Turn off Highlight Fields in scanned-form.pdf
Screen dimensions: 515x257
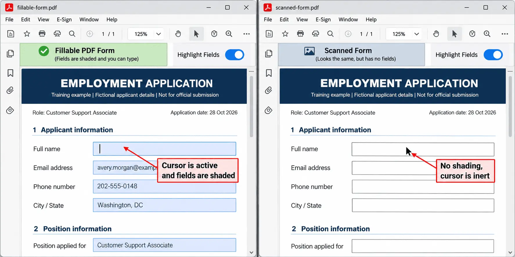pyautogui.click(x=493, y=55)
